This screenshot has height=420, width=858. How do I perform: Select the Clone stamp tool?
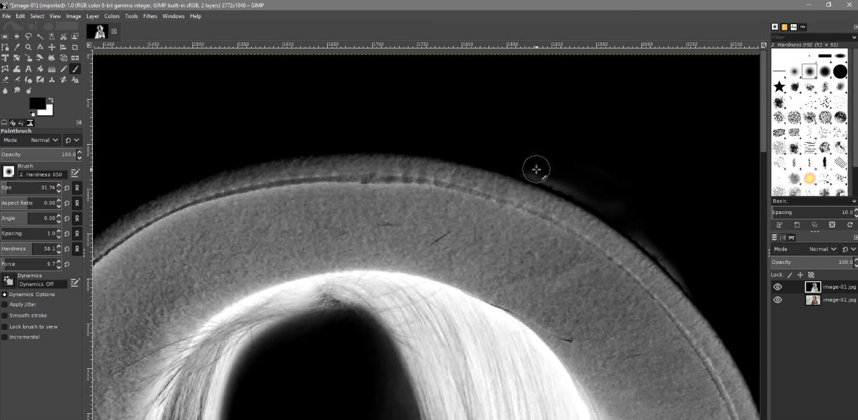tap(52, 79)
